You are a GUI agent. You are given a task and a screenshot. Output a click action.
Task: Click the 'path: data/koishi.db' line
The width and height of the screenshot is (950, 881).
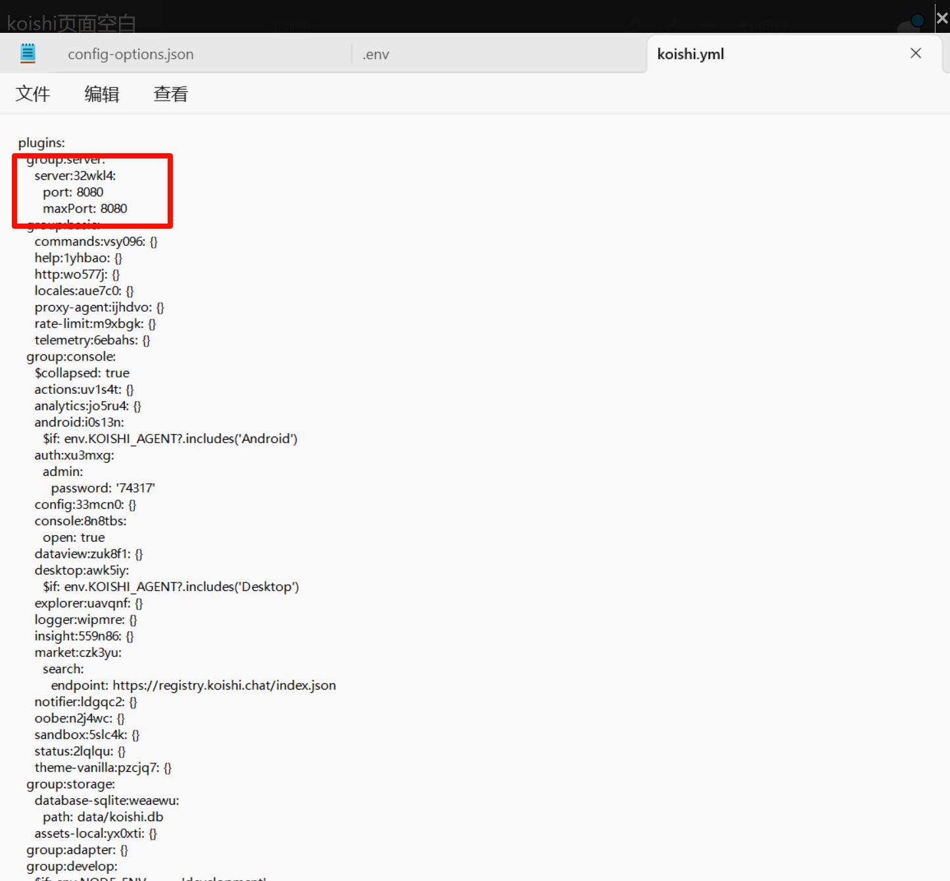[103, 817]
